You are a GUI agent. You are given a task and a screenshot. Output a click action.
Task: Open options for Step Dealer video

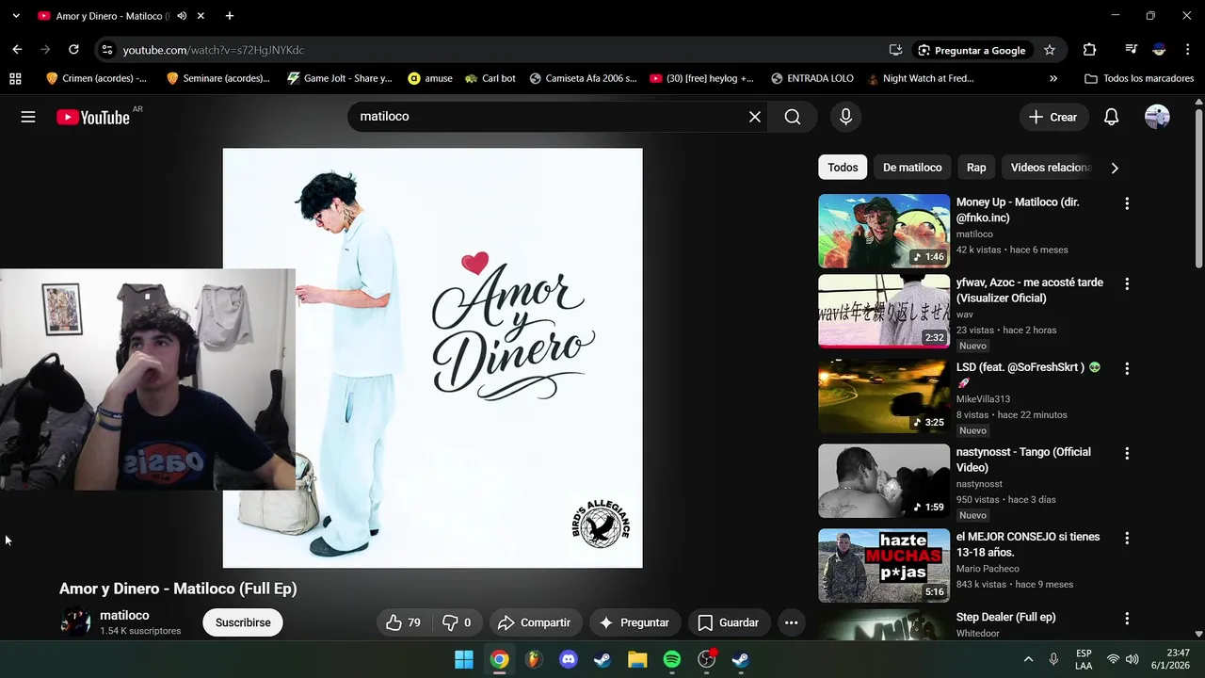(x=1127, y=619)
